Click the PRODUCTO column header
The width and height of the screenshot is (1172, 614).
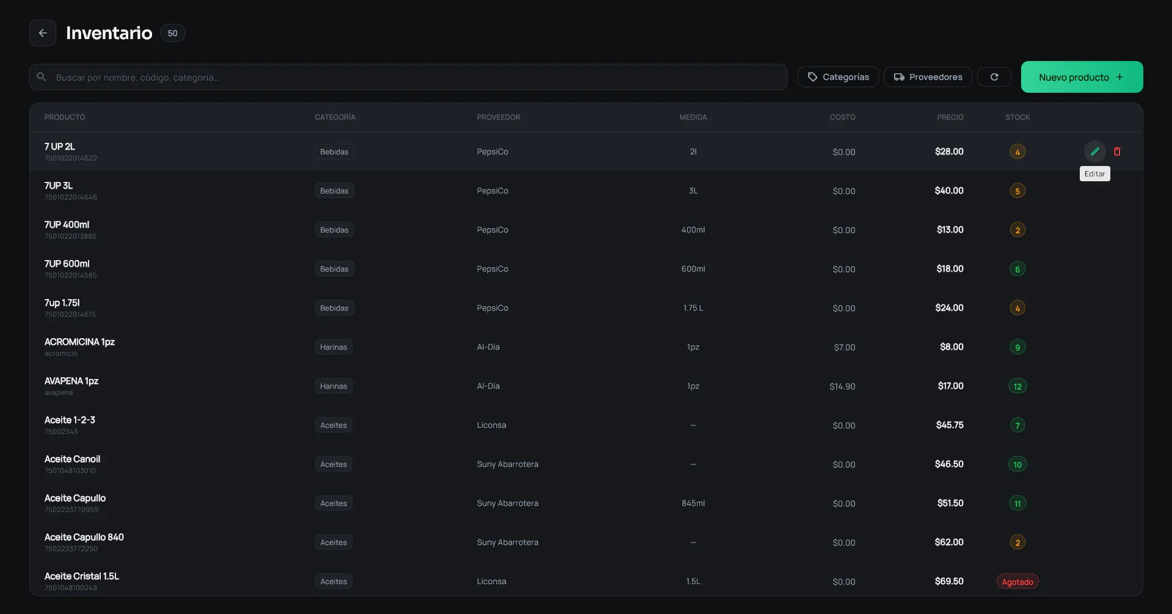pos(65,117)
